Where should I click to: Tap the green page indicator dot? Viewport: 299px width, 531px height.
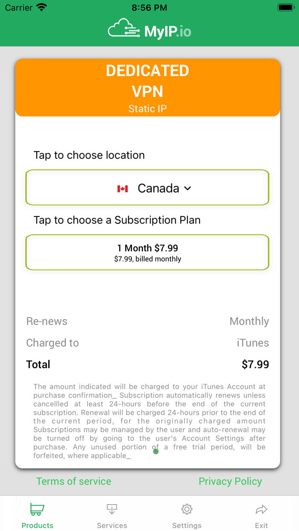point(155,451)
